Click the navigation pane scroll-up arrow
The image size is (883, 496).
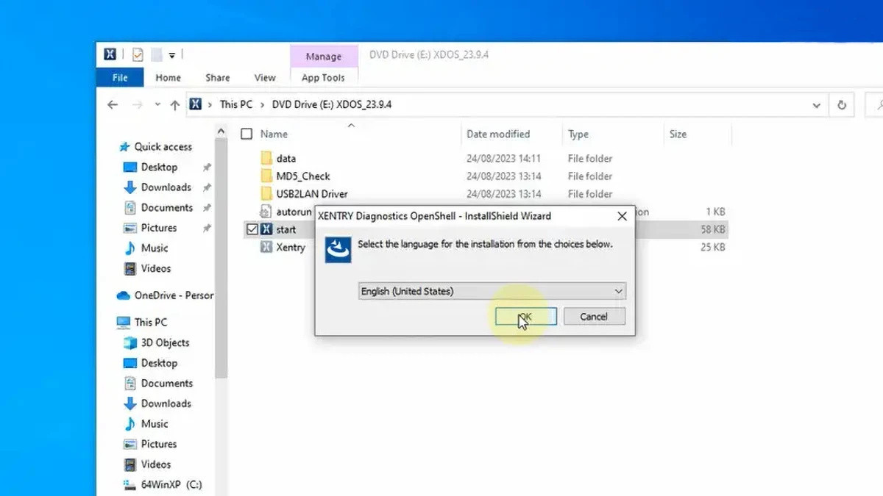[x=221, y=131]
